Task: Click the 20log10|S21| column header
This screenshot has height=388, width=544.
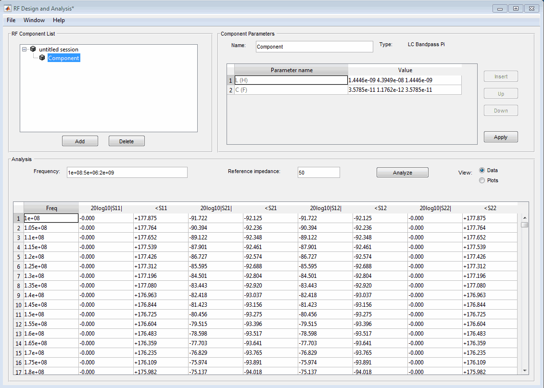Action: tap(216, 208)
